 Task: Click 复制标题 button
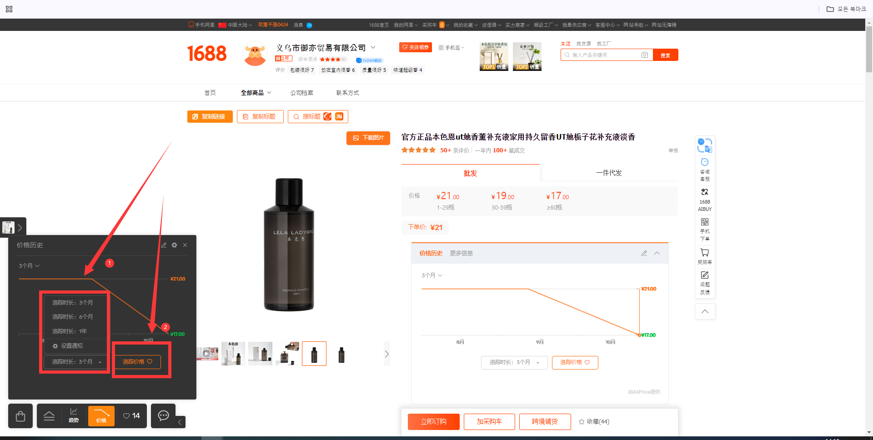pyautogui.click(x=260, y=117)
